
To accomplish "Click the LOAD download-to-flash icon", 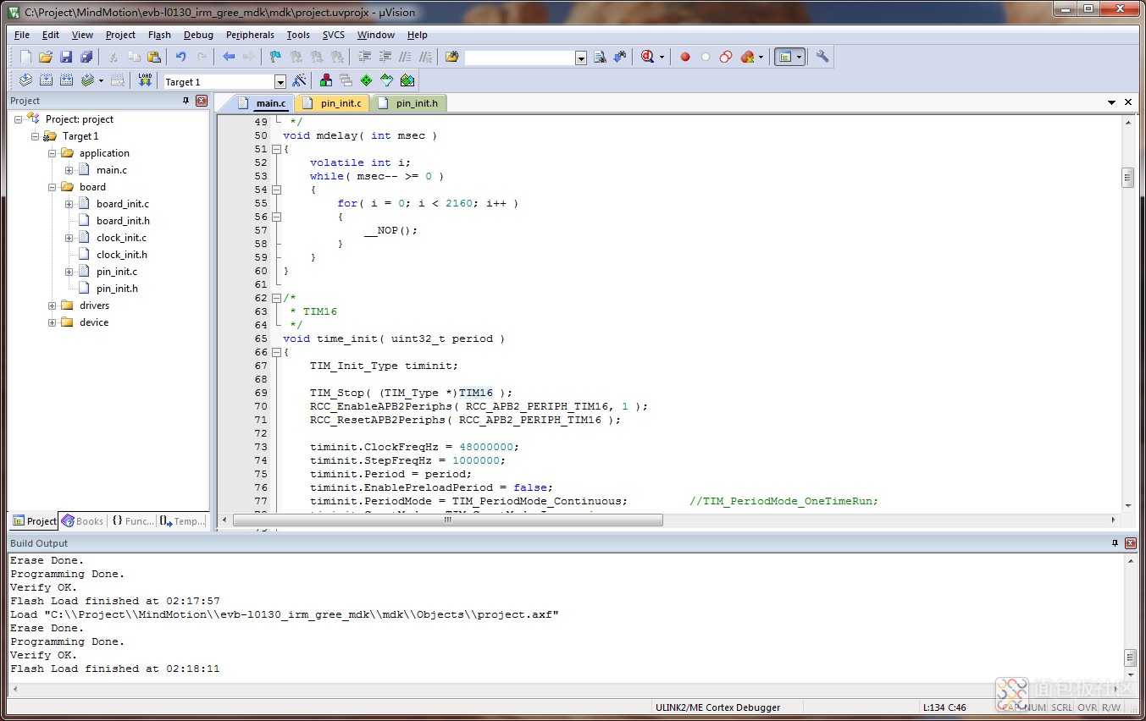I will tap(145, 80).
